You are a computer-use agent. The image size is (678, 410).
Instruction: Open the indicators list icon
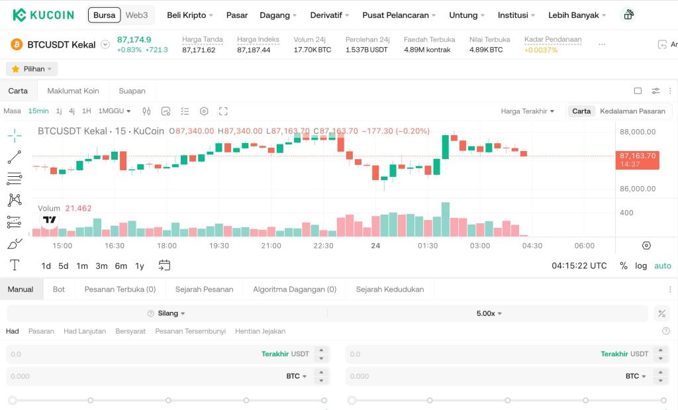point(185,111)
